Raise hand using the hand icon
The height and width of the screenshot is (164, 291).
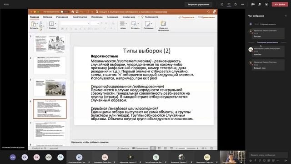coord(236,4)
